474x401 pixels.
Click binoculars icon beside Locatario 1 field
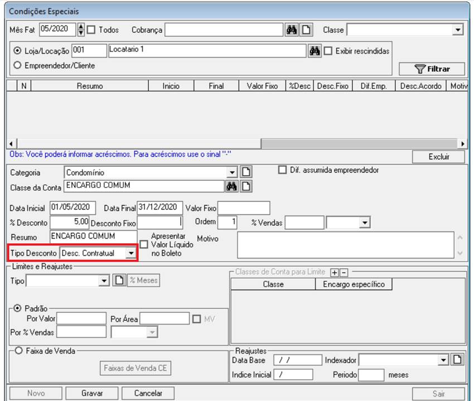click(315, 51)
